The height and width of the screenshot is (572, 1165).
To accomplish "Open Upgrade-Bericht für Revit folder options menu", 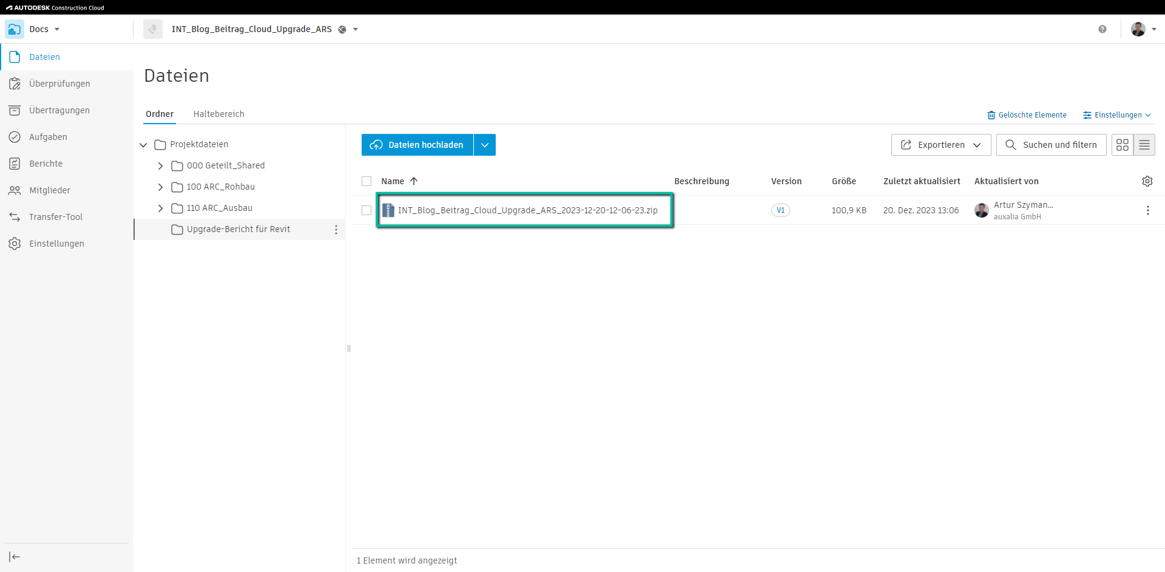I will pyautogui.click(x=336, y=230).
